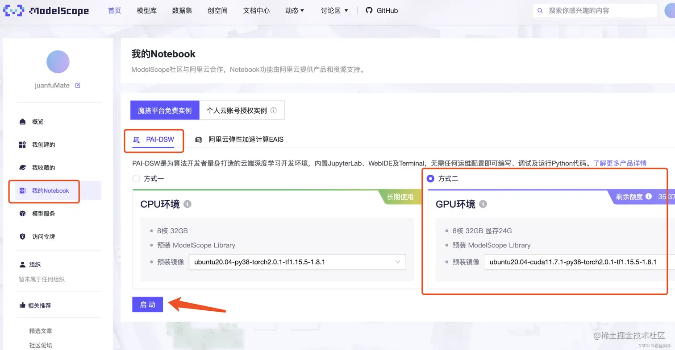The height and width of the screenshot is (350, 675).
Task: Click the edit icon next to juanfuMate
Action: tap(78, 85)
